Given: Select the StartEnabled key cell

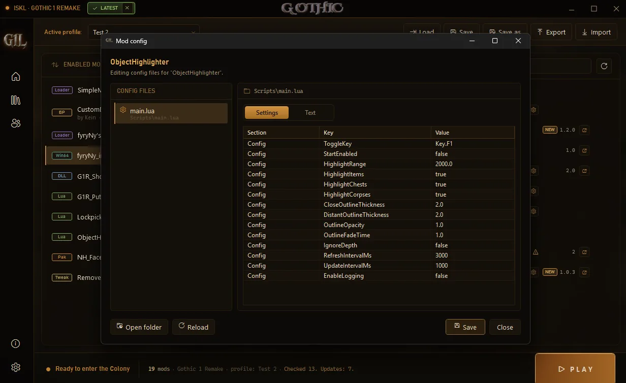Looking at the screenshot, I should click(375, 154).
